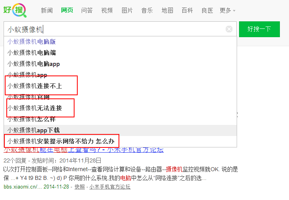Pick suggestion 小蚁摄像机连接不上

tap(34, 86)
